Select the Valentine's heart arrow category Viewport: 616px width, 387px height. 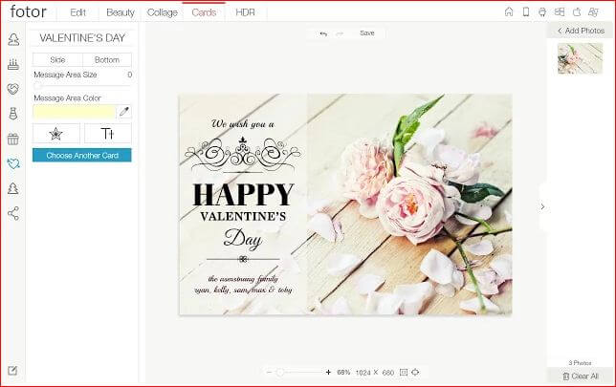(x=13, y=163)
